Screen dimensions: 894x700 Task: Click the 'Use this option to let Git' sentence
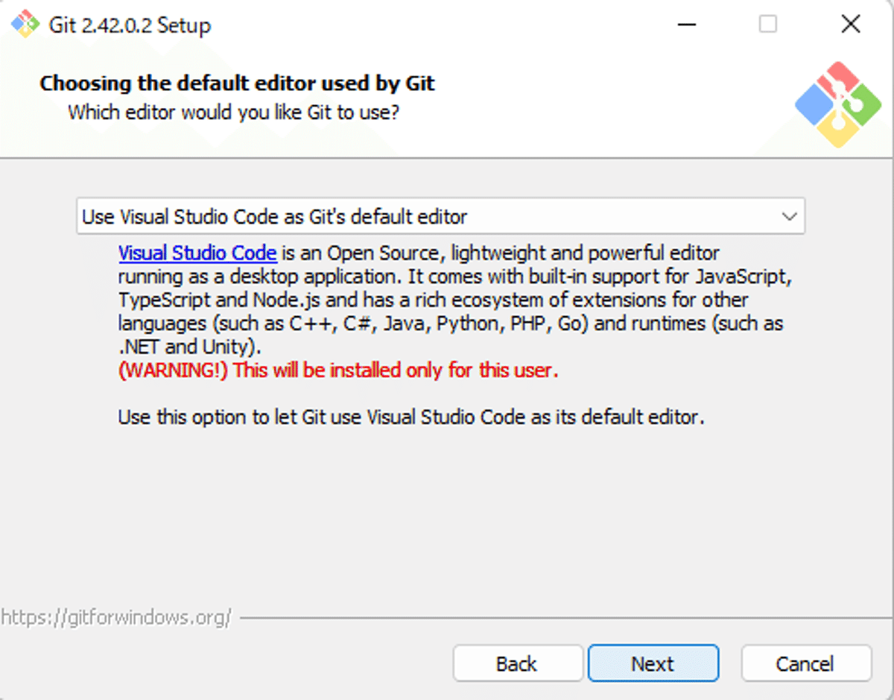coord(411,417)
